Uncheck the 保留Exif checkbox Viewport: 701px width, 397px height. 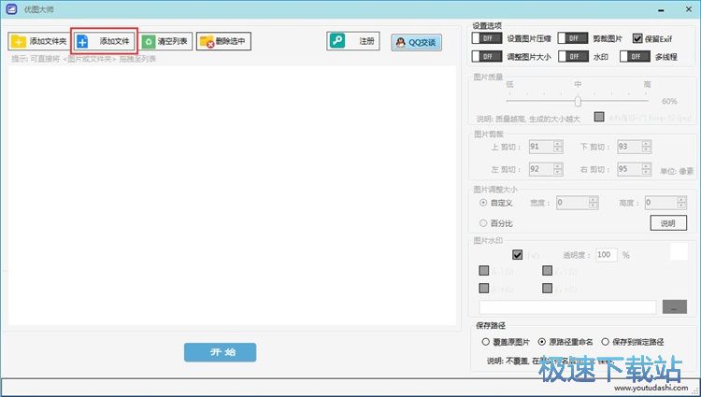coord(637,38)
